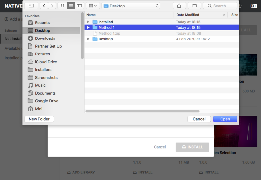Viewport: 261px width, 180px height.
Task: Click the greyed INSTALL dialog button
Action: tap(192, 147)
